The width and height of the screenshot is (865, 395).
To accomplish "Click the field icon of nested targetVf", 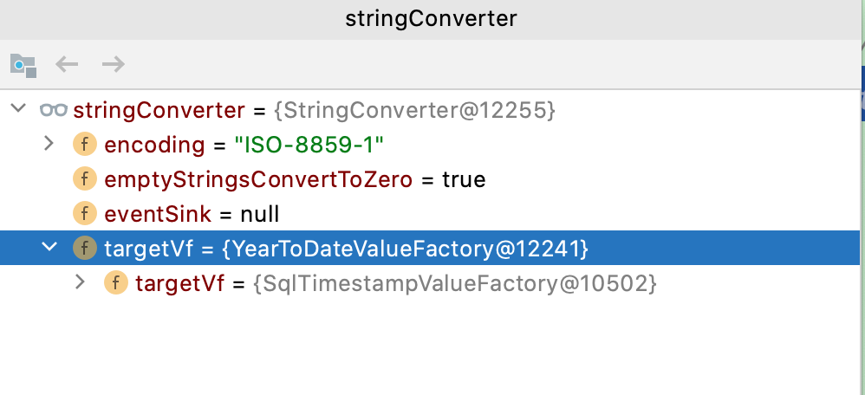I will [x=116, y=283].
